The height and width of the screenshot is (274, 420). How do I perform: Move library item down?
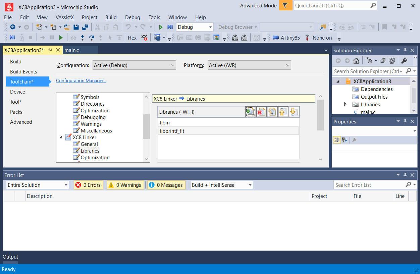pyautogui.click(x=294, y=112)
